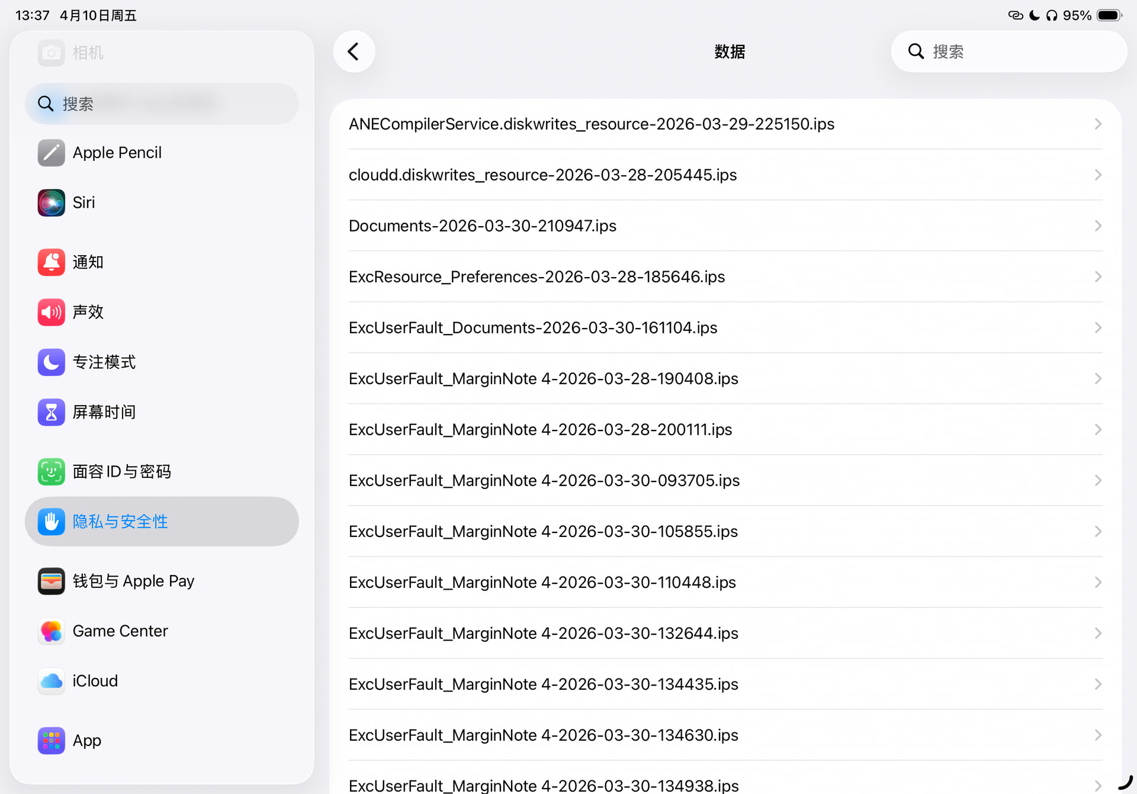This screenshot has width=1137, height=794.
Task: Select 隐私与安全性 in the sidebar
Action: (x=162, y=522)
